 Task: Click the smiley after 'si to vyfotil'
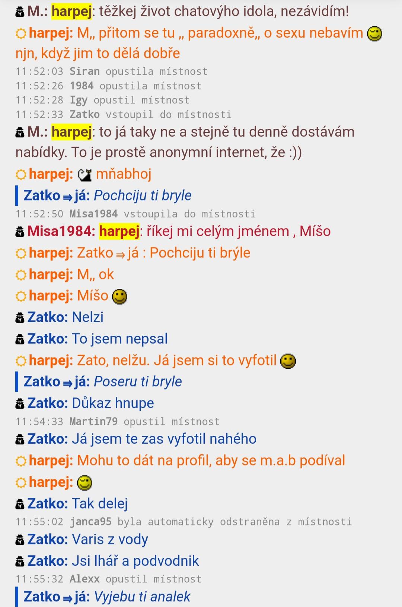(288, 361)
